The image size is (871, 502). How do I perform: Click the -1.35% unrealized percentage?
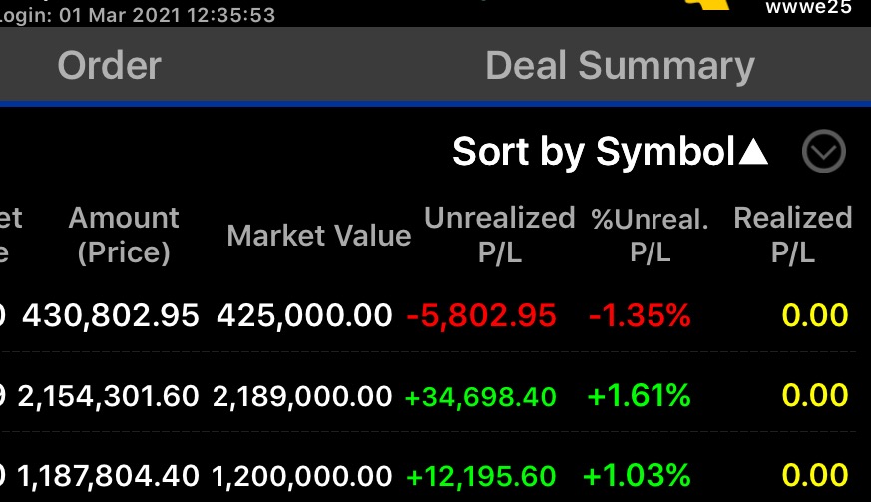pyautogui.click(x=640, y=316)
